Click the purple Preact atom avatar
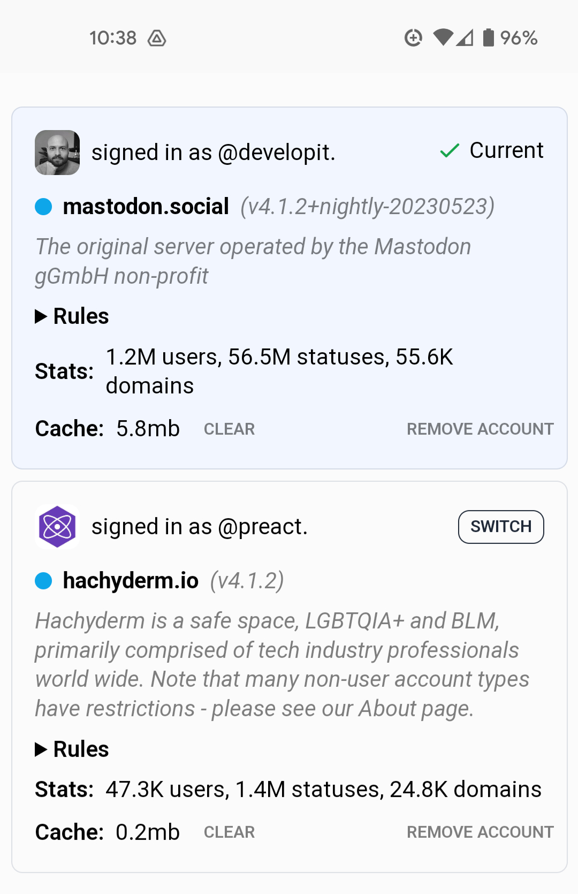The width and height of the screenshot is (578, 894). (57, 527)
